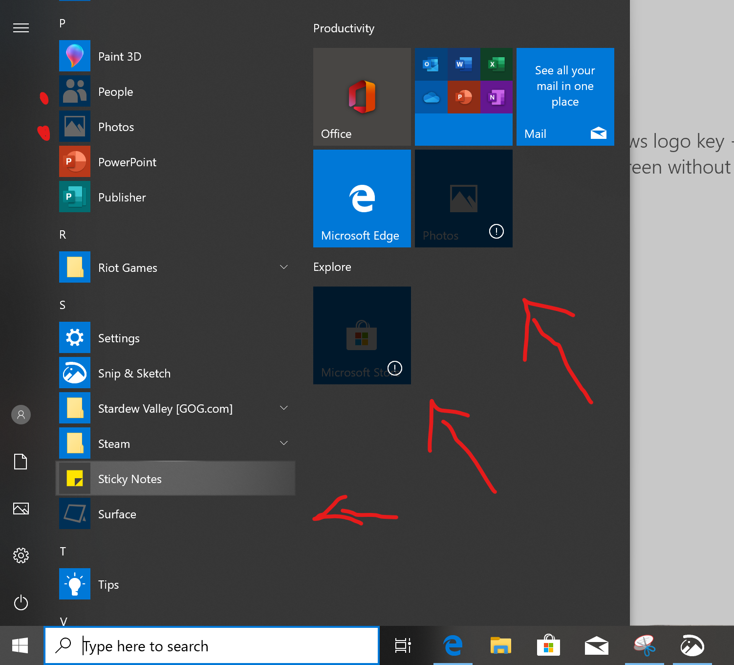
Task: Open the Microsoft Edge tile
Action: point(362,199)
